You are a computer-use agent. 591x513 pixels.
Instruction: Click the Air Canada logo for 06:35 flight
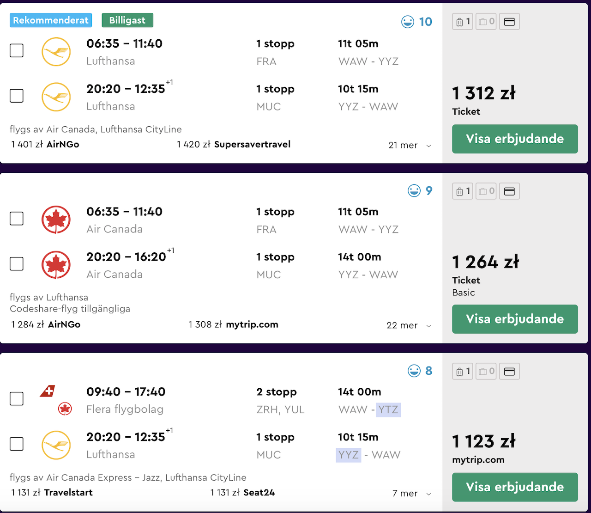[56, 220]
